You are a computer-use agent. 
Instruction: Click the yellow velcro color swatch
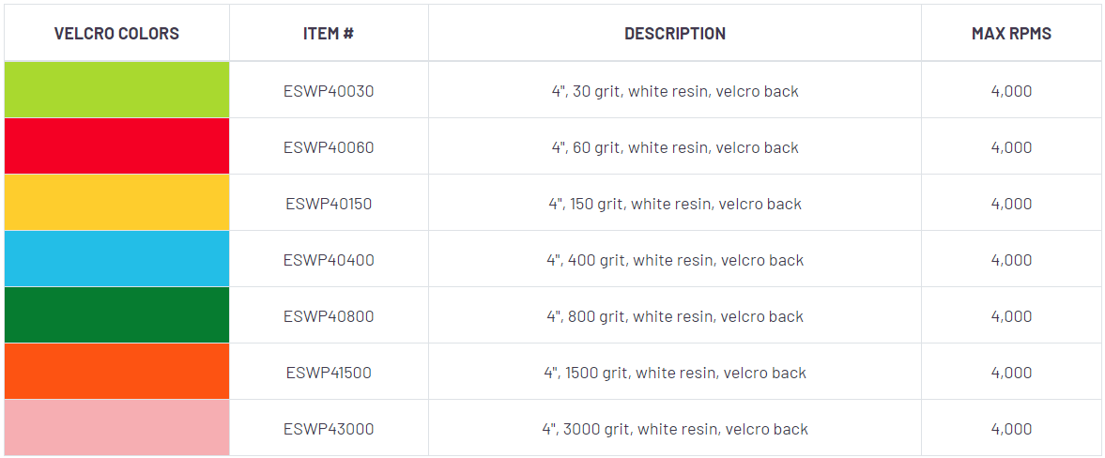click(116, 203)
